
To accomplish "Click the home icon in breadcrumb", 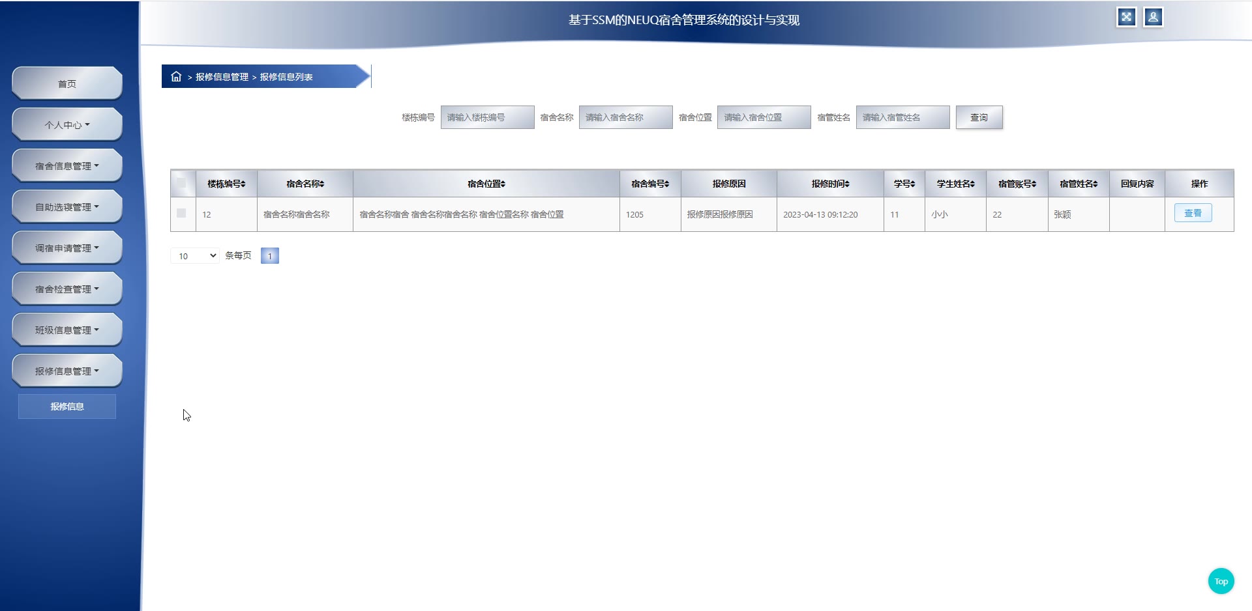I will (x=176, y=77).
